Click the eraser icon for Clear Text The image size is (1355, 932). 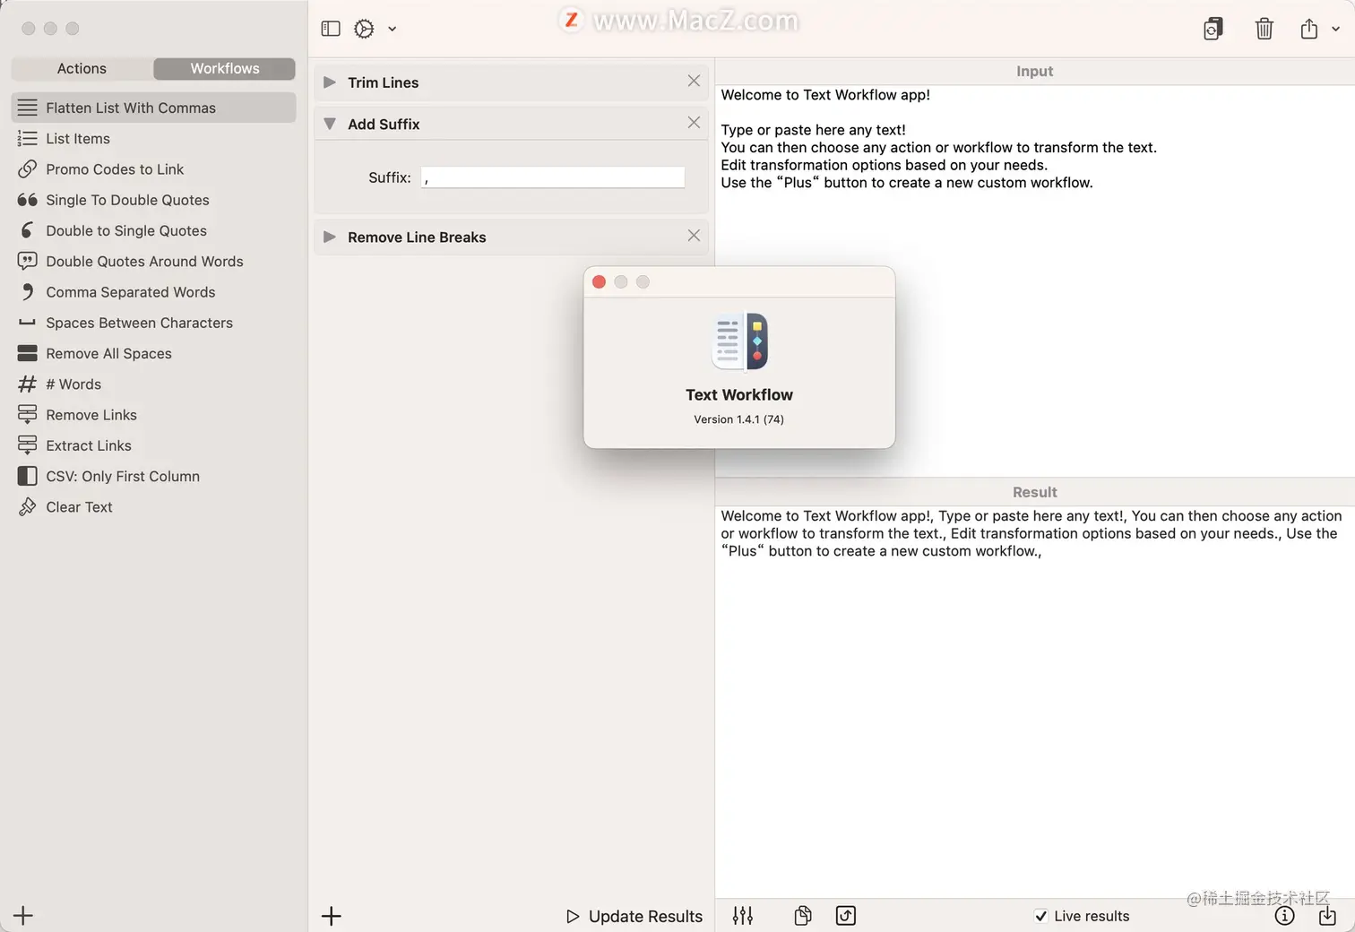pos(28,507)
